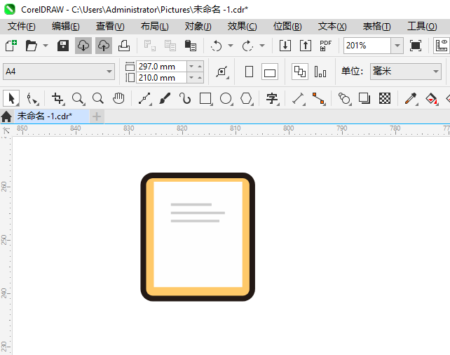The height and width of the screenshot is (355, 450).
Task: Expand the zoom level dropdown
Action: click(397, 46)
